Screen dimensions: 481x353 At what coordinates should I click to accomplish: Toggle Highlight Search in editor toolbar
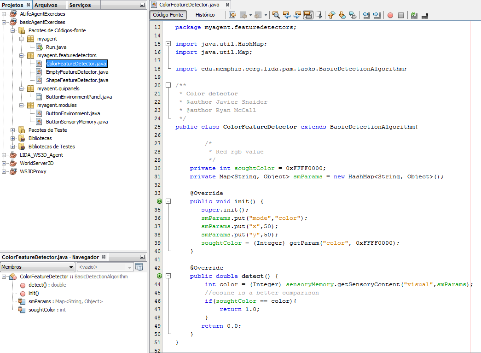[307, 15]
